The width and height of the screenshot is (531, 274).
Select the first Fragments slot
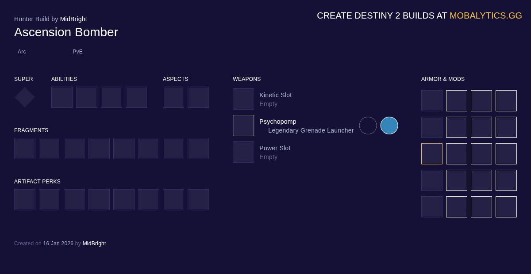coord(25,148)
